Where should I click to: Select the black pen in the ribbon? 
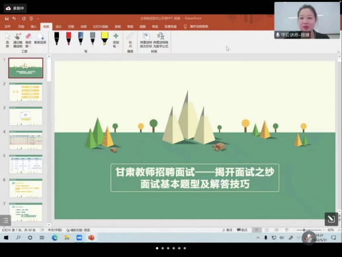click(57, 38)
